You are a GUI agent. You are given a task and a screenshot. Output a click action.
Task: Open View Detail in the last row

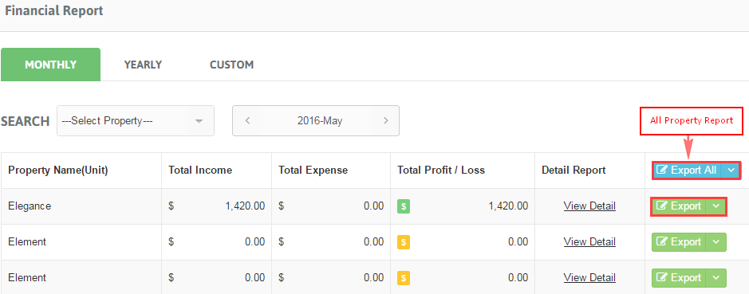(589, 277)
